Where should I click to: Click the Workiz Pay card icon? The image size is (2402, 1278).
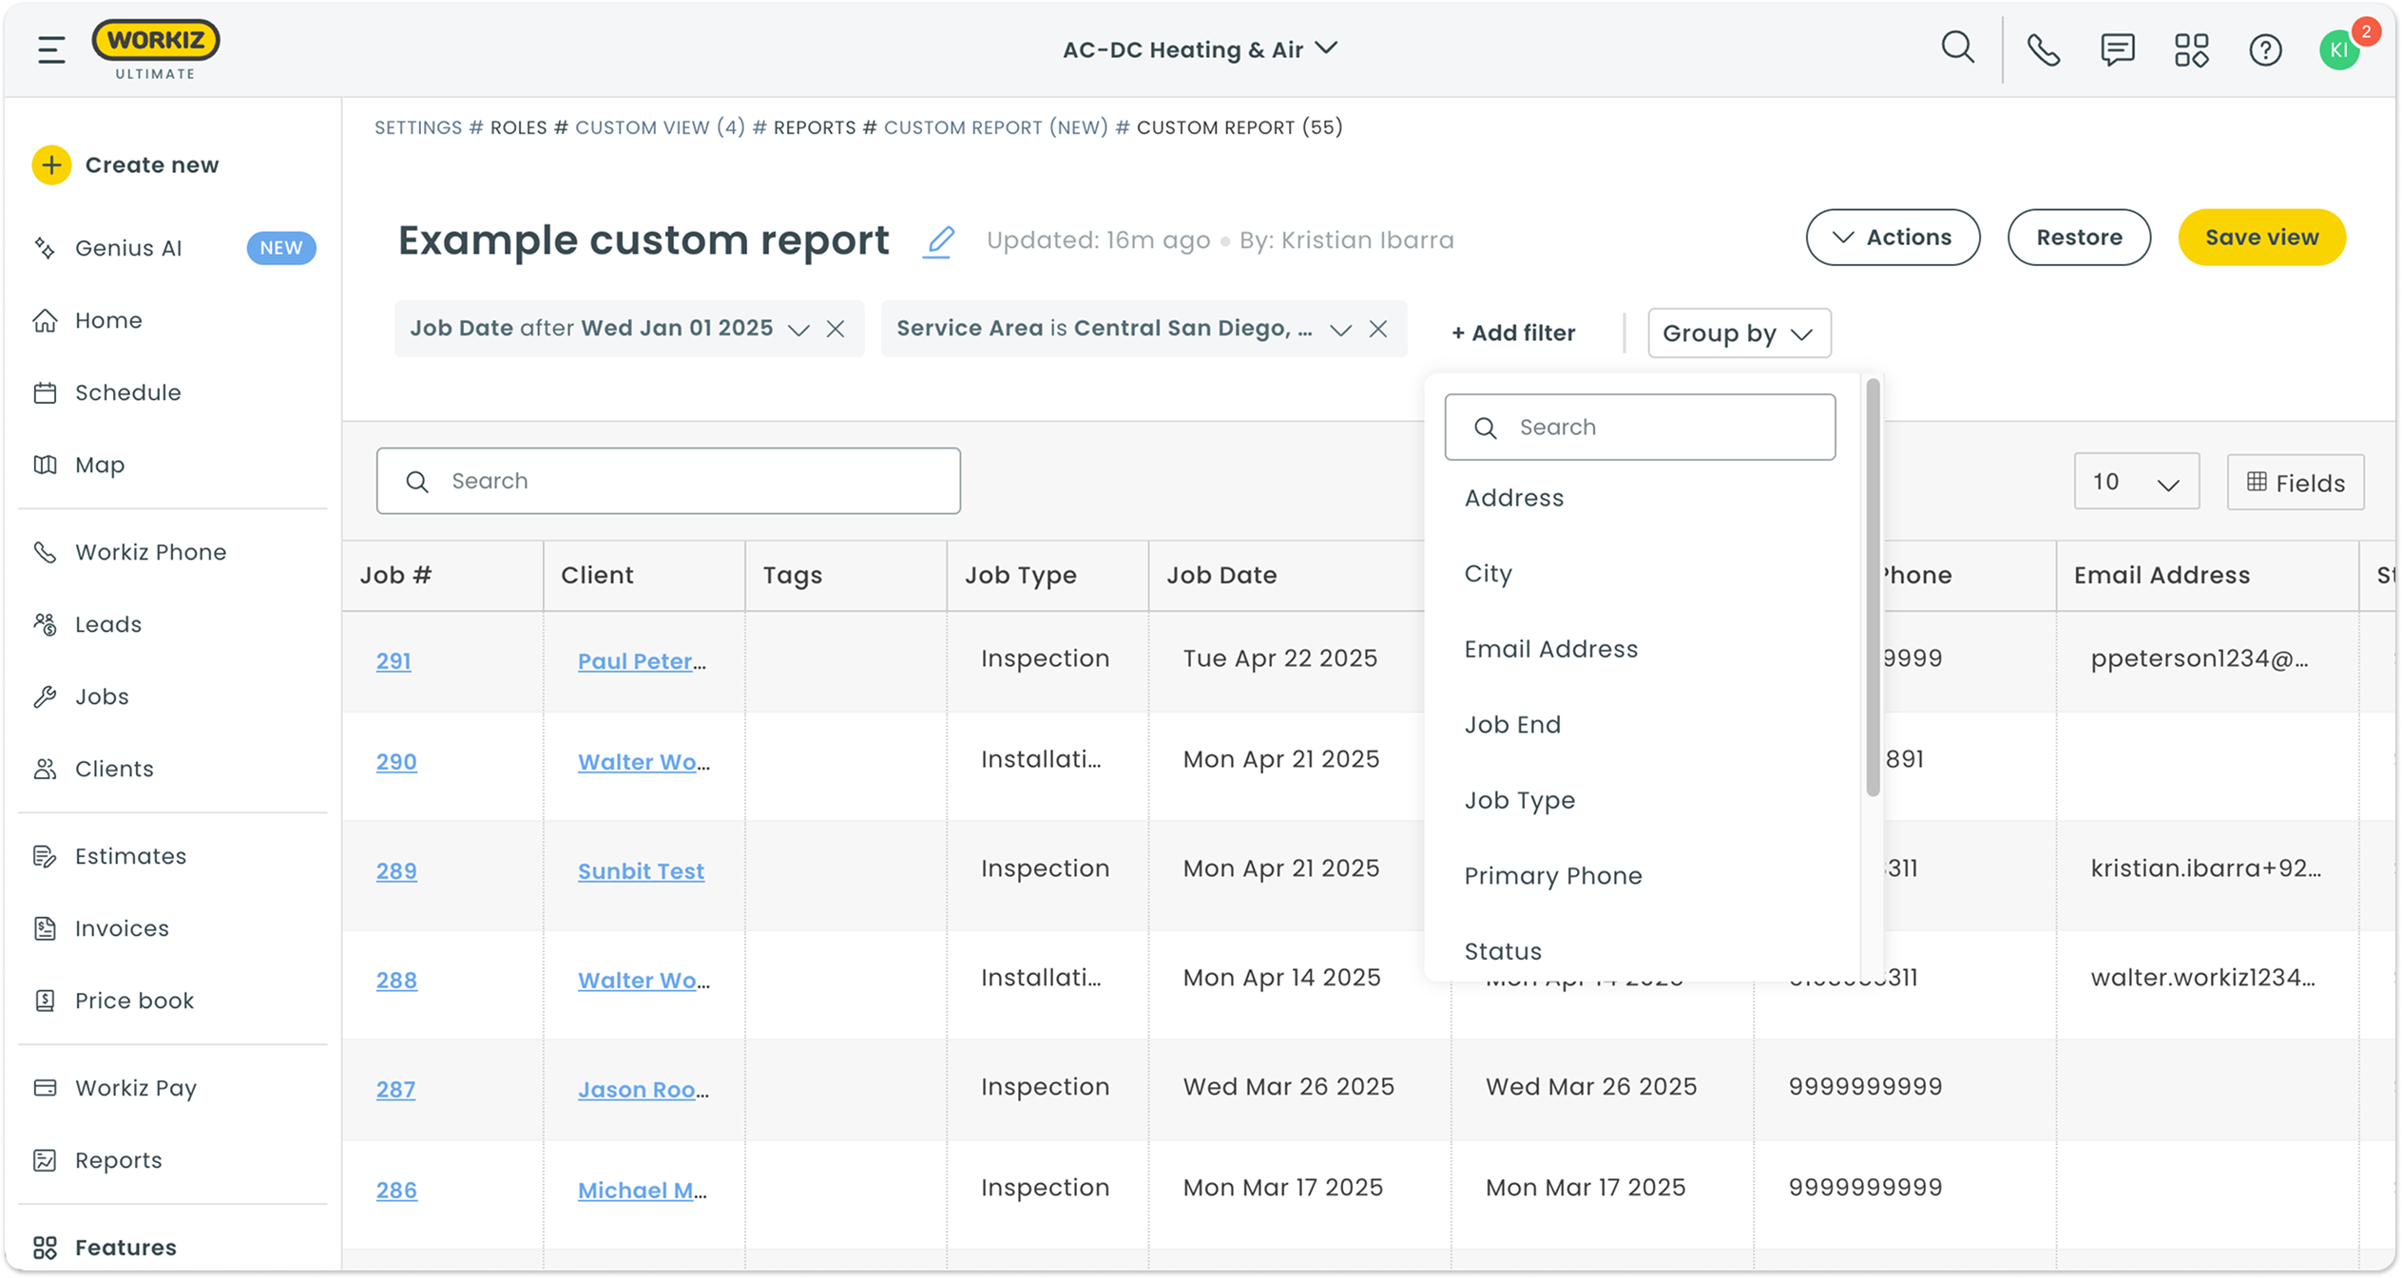[45, 1088]
